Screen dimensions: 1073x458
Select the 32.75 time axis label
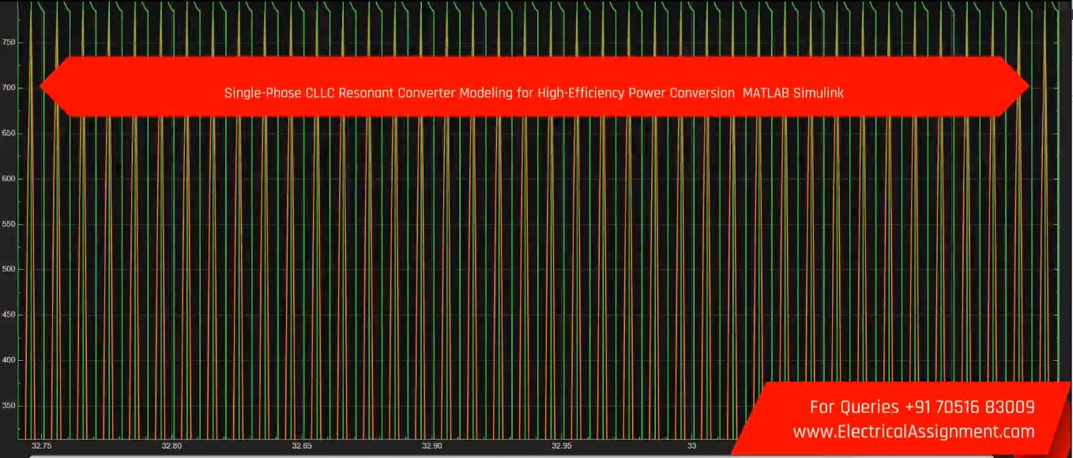point(41,446)
